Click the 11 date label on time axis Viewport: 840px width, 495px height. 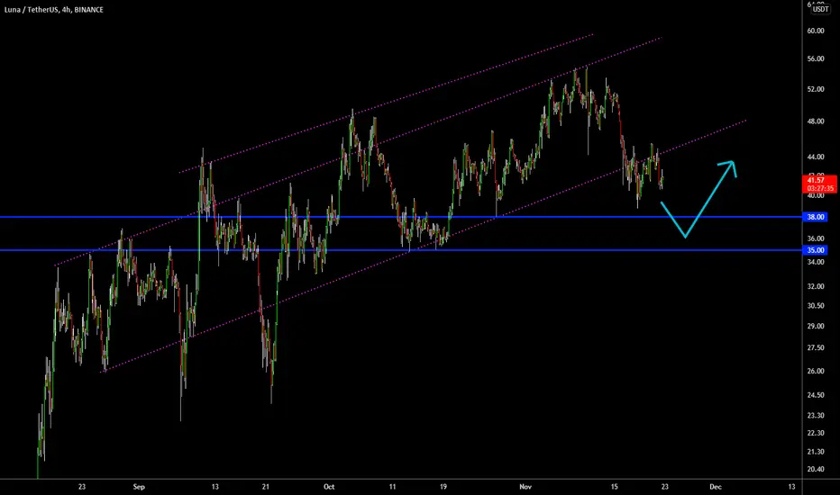tap(392, 487)
